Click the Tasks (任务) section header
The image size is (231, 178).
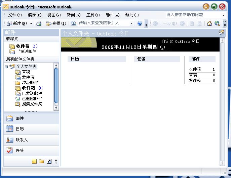[x=157, y=59]
